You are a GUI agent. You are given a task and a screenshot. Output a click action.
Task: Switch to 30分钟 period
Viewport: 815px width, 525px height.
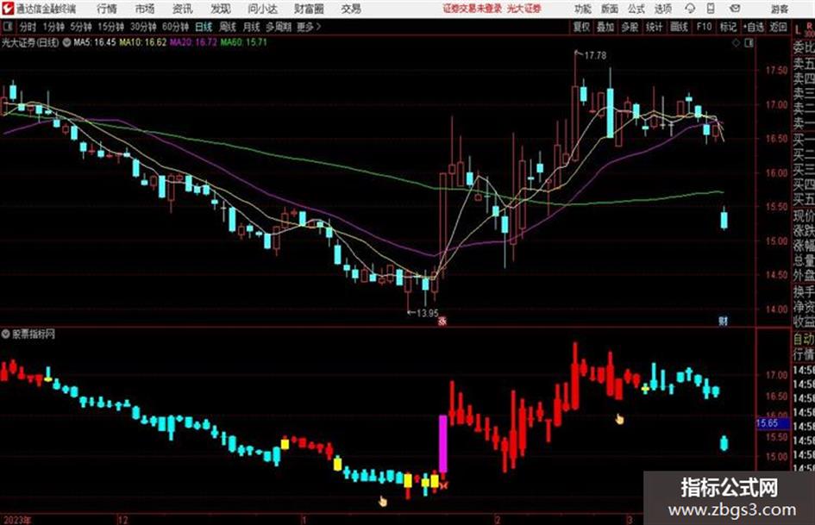pos(143,27)
